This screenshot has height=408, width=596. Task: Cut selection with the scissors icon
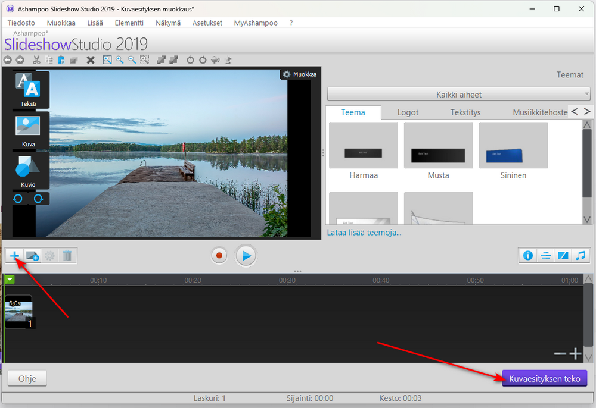(x=36, y=60)
